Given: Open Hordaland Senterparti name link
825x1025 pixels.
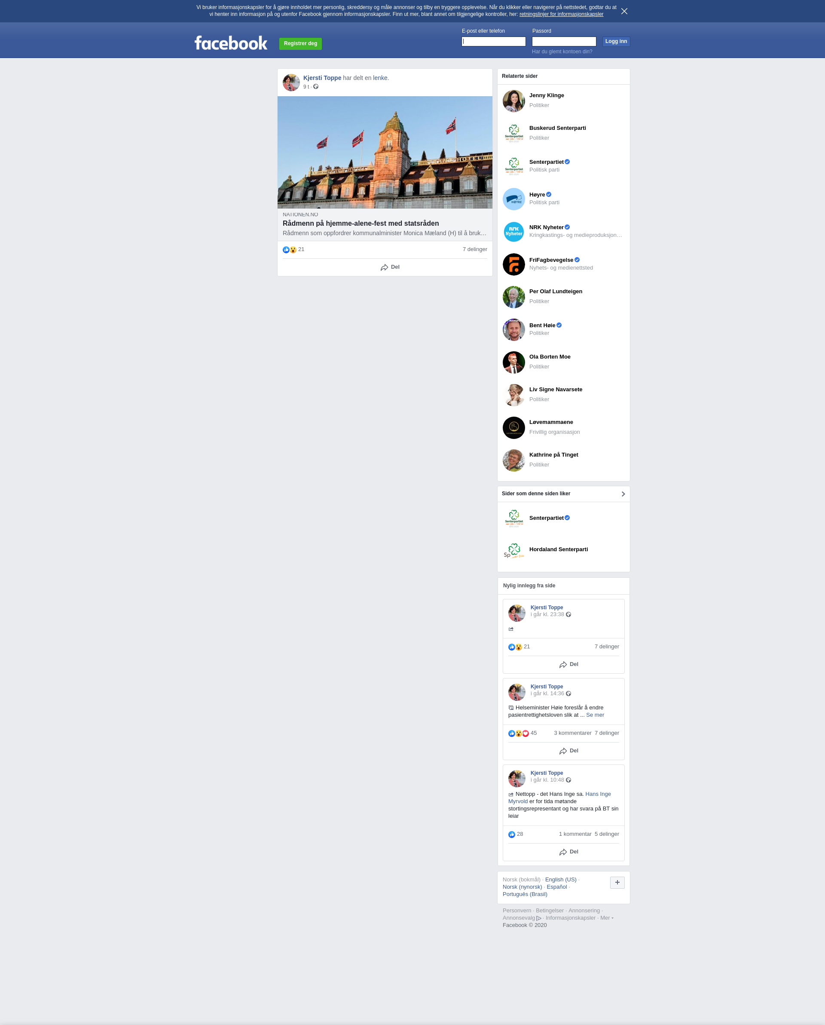Looking at the screenshot, I should pyautogui.click(x=559, y=549).
